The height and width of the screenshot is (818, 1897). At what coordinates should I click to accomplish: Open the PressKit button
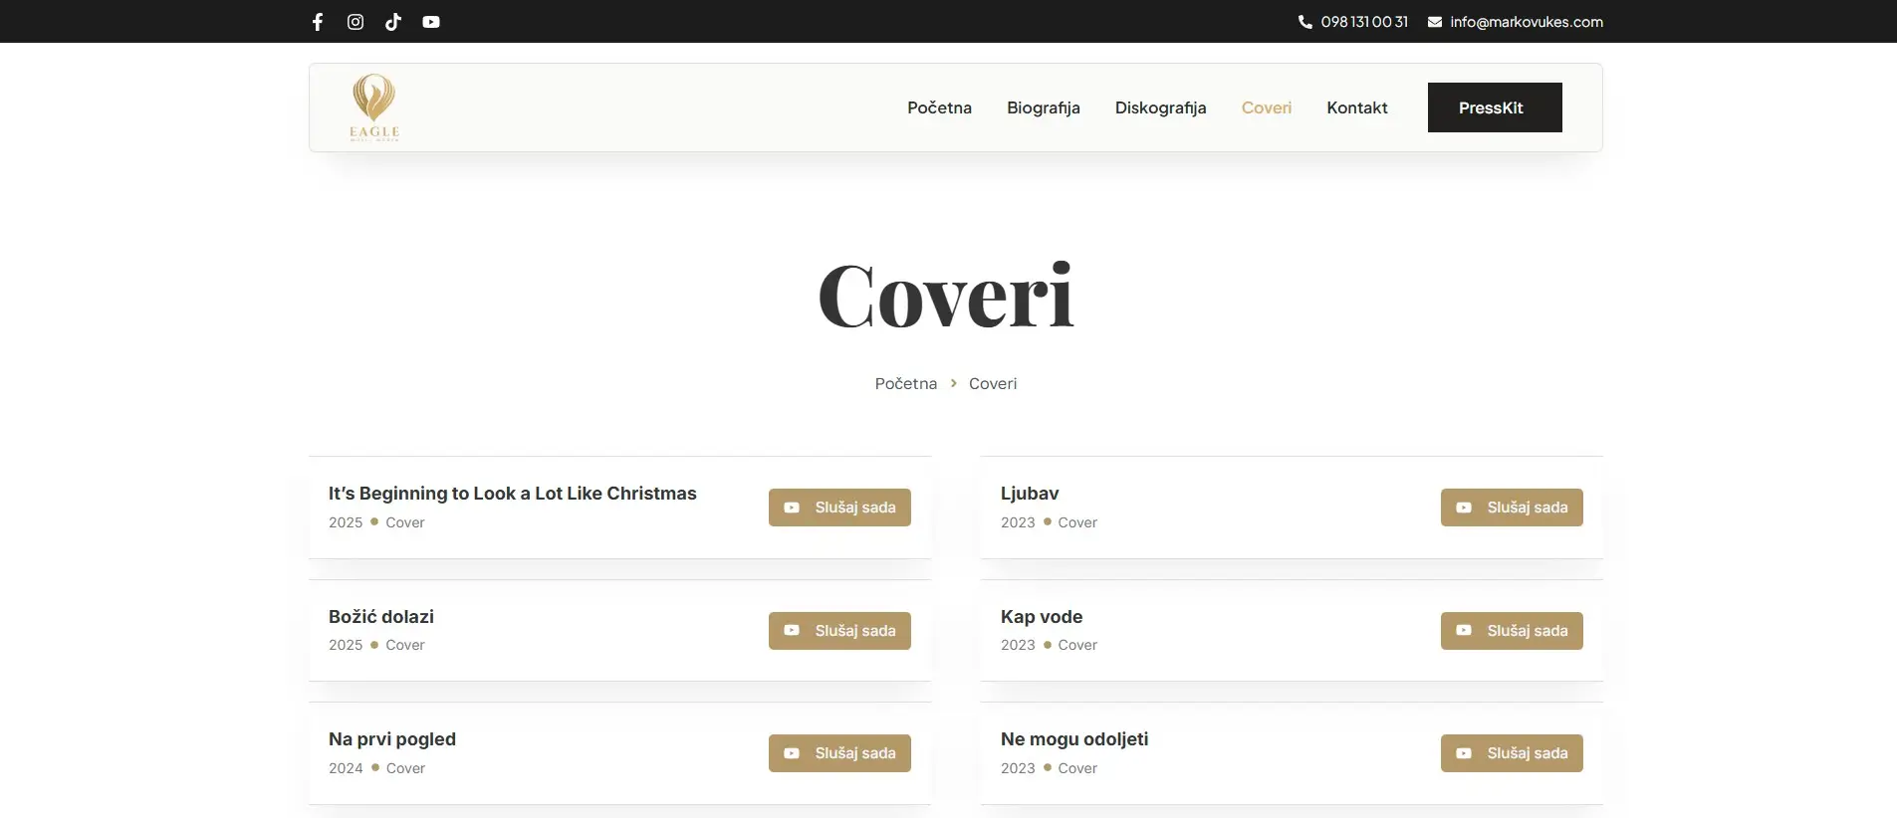click(x=1494, y=107)
